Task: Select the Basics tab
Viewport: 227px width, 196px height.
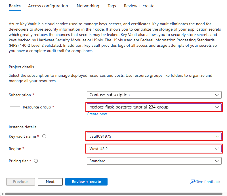Action: click(x=15, y=6)
